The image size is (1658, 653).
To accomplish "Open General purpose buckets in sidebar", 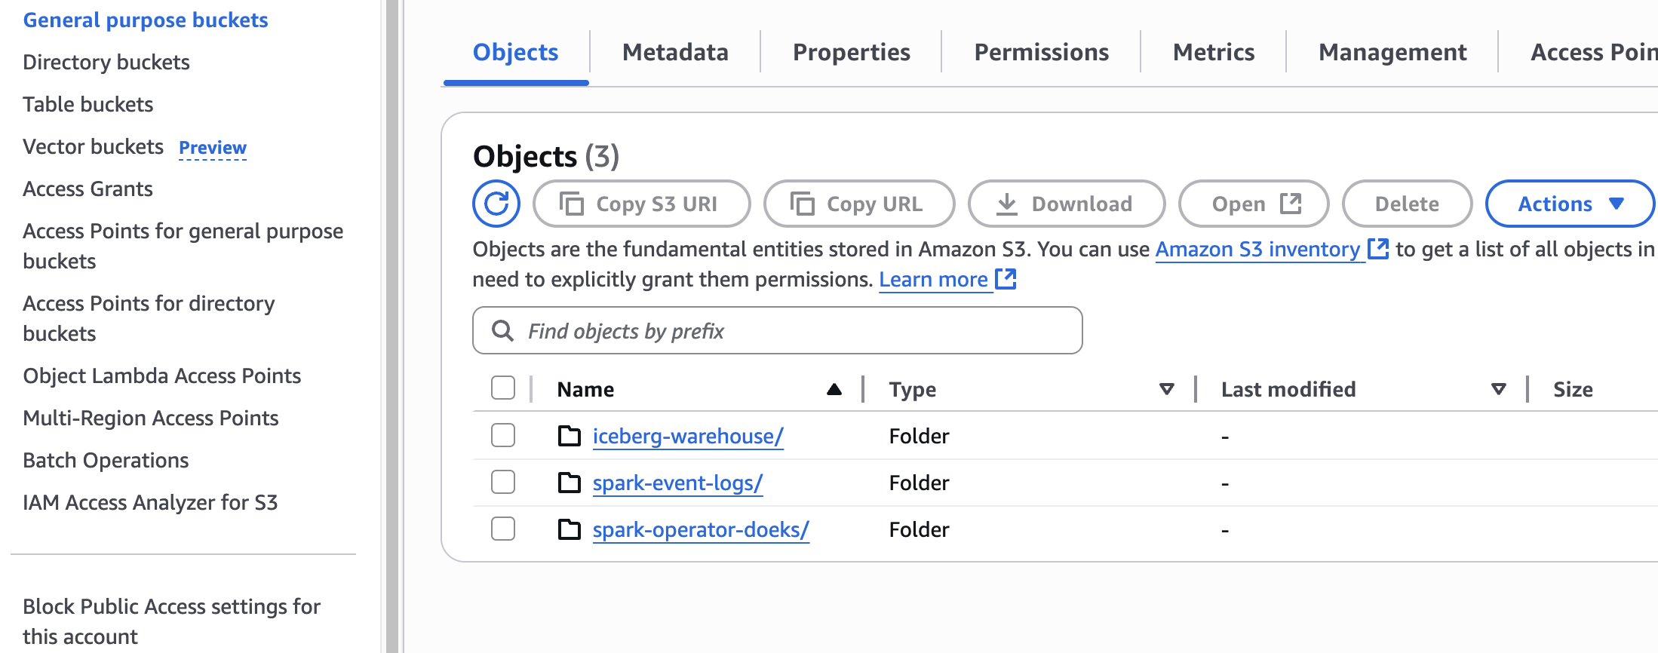I will [146, 20].
